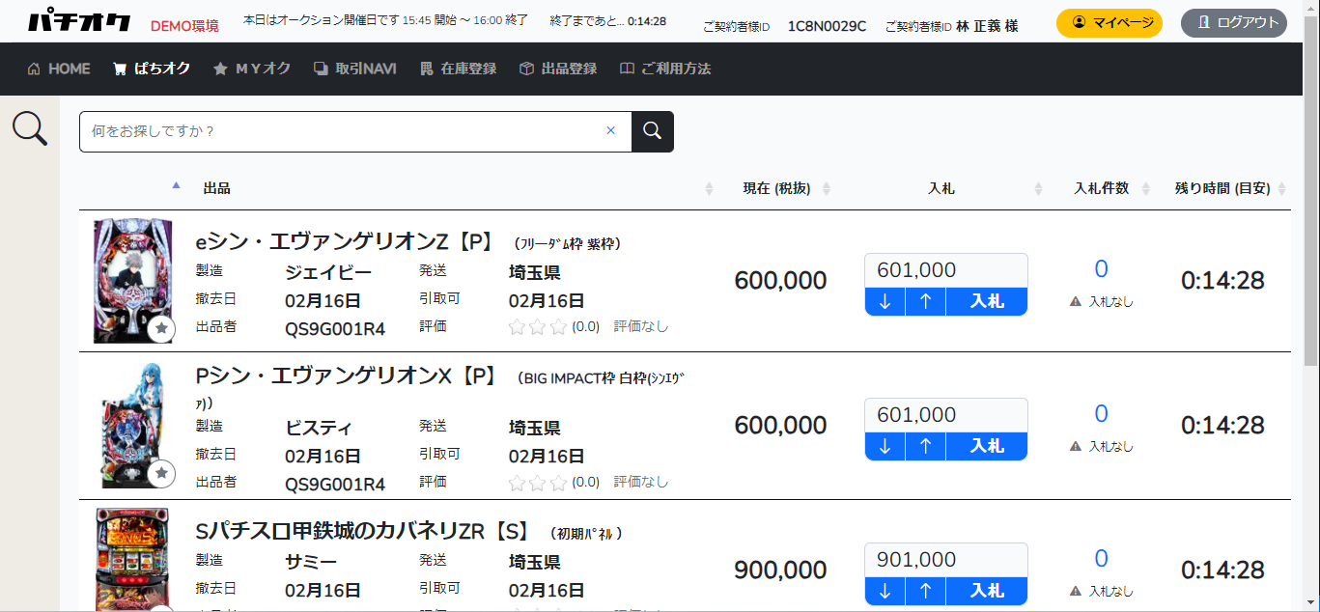
Task: Decrease bid amount for Pシン・エヴァンゲリオンX
Action: point(885,446)
